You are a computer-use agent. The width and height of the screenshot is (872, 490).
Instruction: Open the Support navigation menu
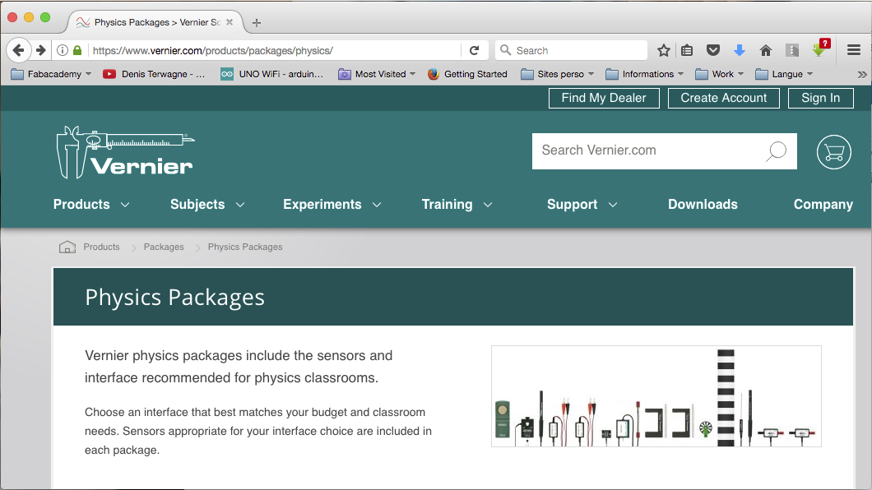pos(582,205)
